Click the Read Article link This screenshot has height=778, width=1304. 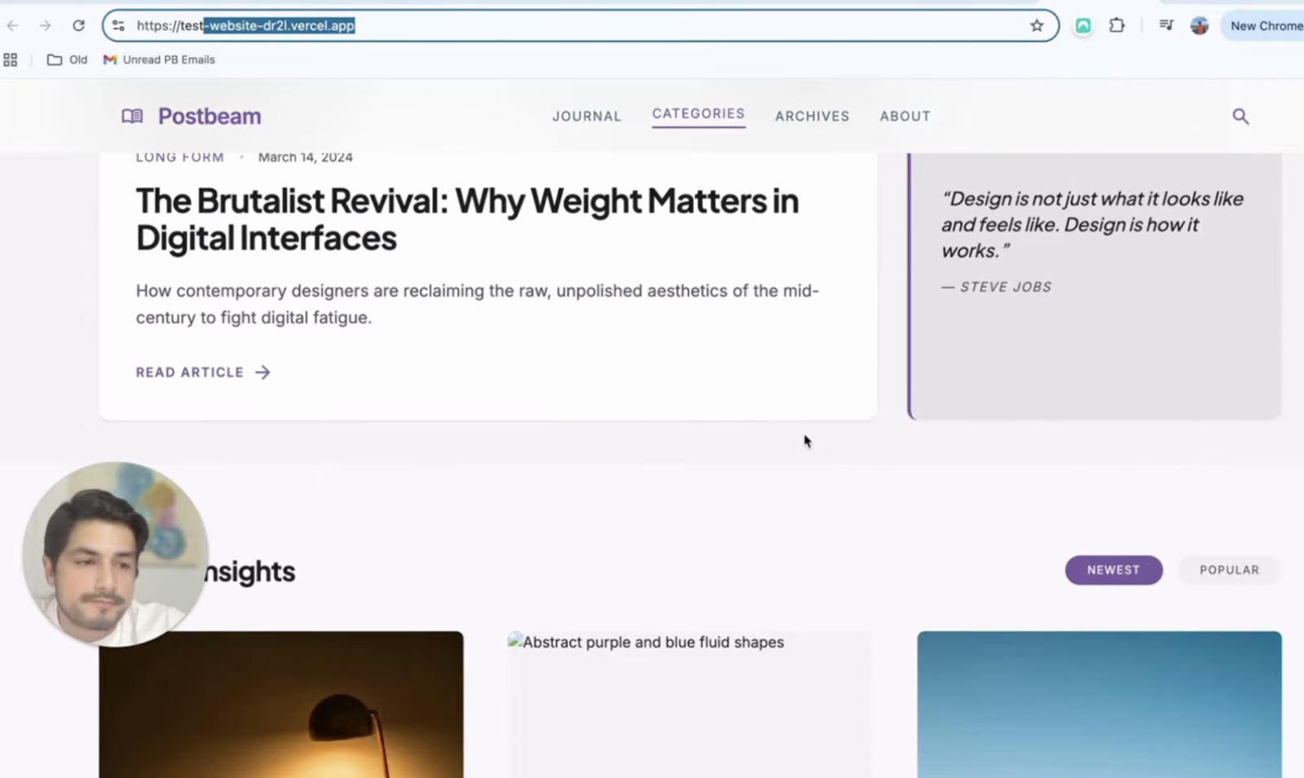click(203, 373)
